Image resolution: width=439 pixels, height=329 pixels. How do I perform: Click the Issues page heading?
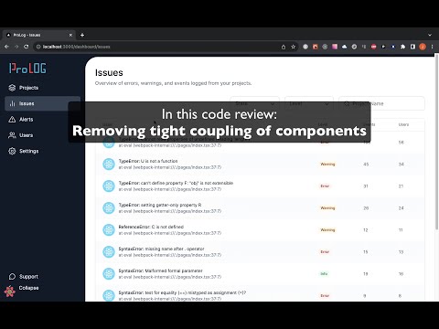click(109, 73)
